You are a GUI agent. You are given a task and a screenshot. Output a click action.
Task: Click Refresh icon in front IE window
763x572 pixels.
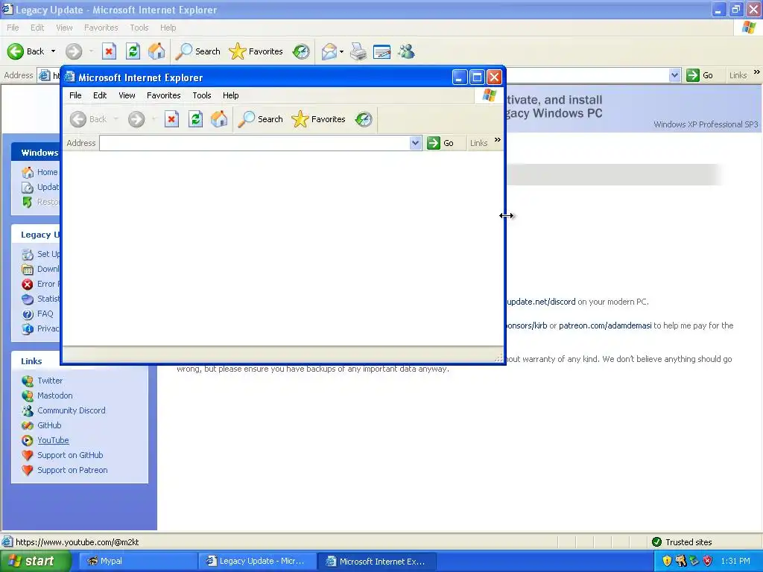pyautogui.click(x=195, y=119)
